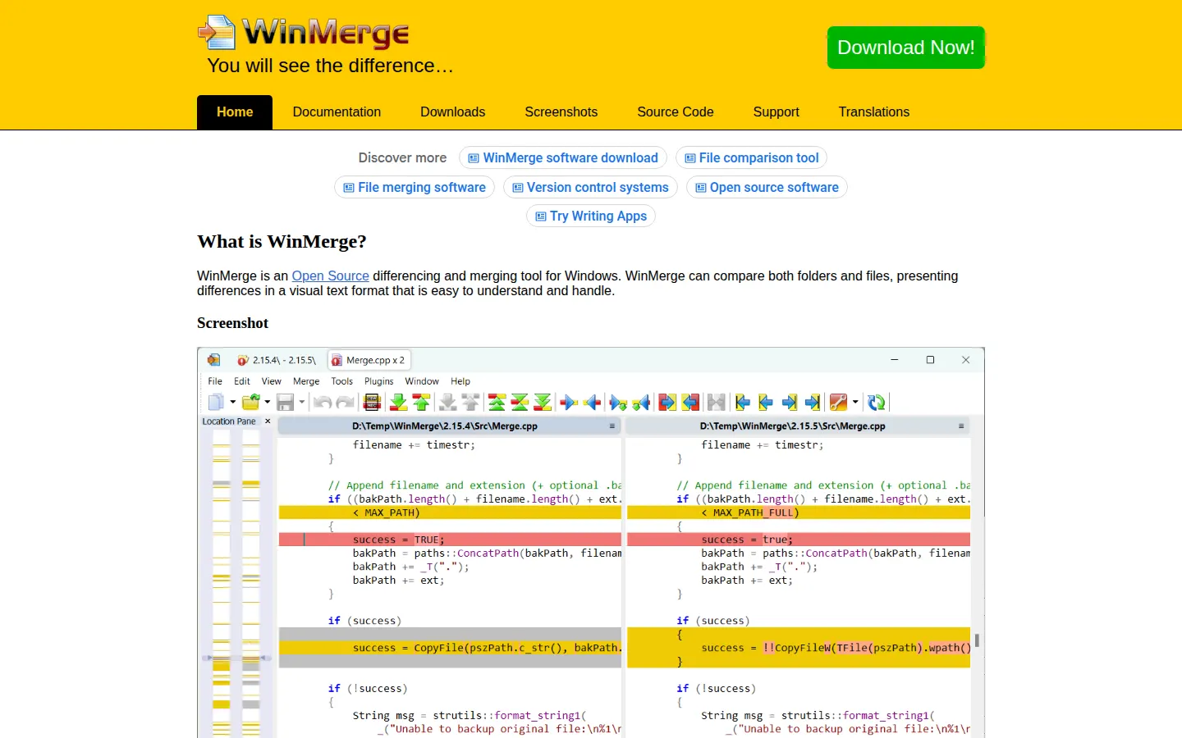The image size is (1182, 738).
Task: Open the right pane 2.15.5 header menu icon
Action: 960,426
